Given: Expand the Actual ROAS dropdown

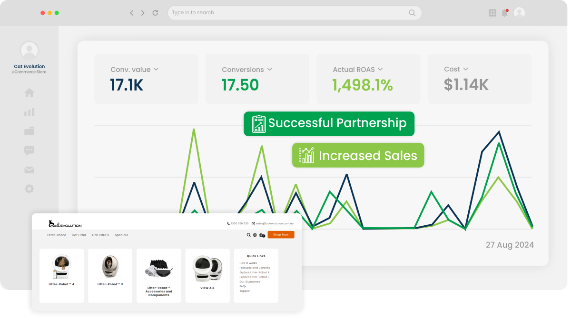Looking at the screenshot, I should 380,70.
